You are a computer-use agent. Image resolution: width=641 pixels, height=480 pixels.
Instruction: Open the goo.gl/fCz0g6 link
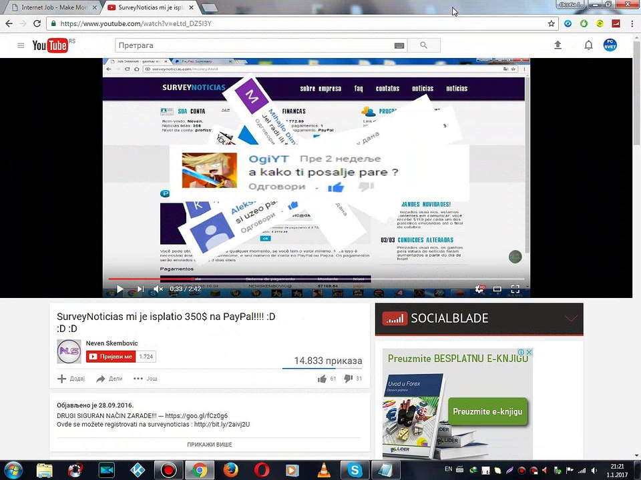tap(196, 416)
